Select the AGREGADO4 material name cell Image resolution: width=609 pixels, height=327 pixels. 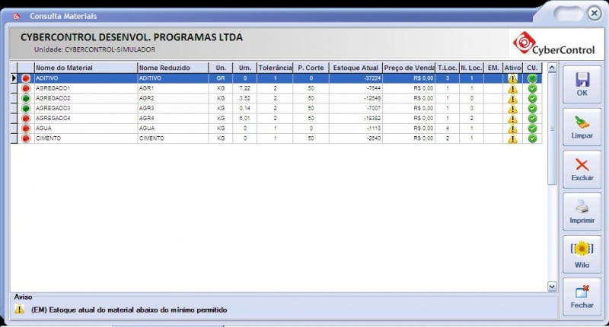(86, 119)
